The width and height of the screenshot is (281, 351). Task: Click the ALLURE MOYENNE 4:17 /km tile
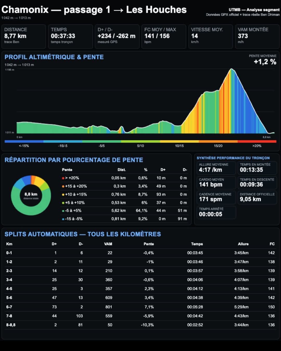click(x=216, y=168)
